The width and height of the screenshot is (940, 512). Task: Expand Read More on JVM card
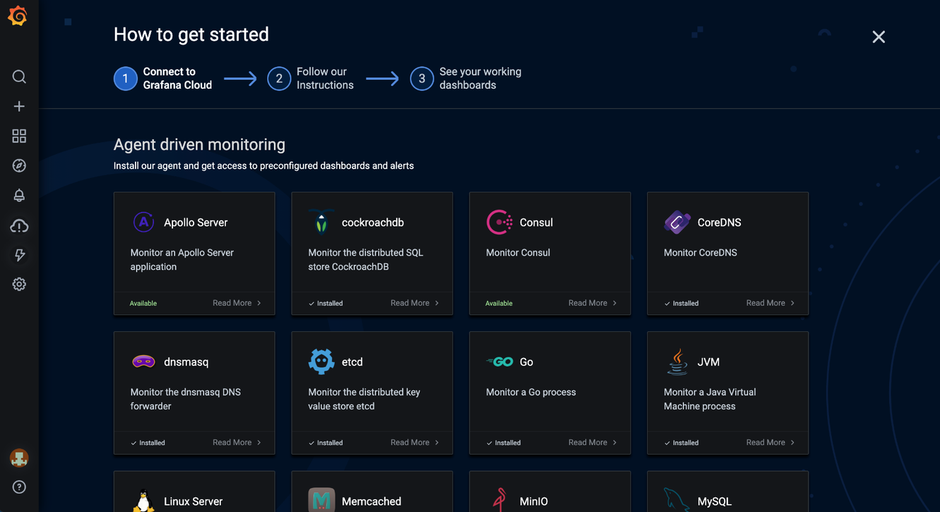(771, 443)
